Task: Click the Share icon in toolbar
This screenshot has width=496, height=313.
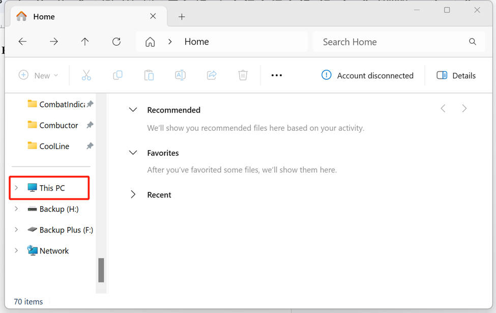Action: [x=212, y=75]
